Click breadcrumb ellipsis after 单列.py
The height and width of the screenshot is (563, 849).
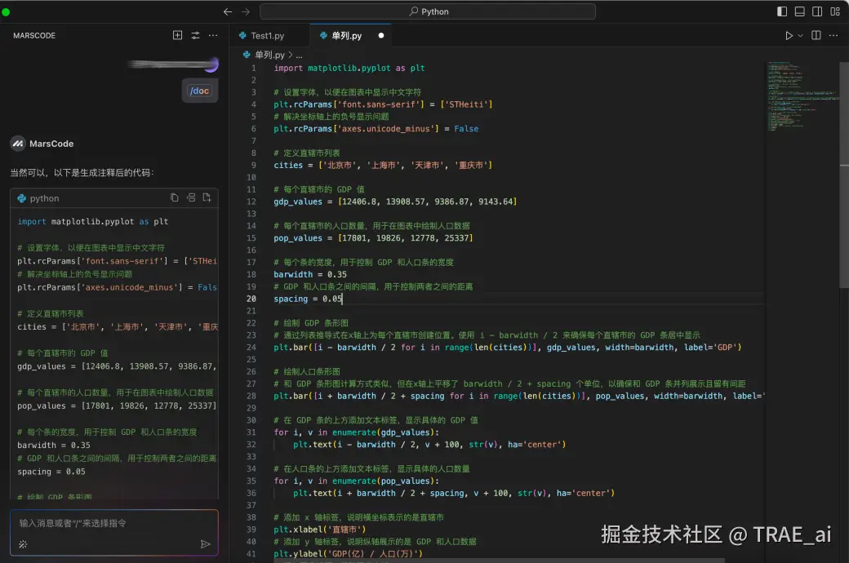(299, 55)
